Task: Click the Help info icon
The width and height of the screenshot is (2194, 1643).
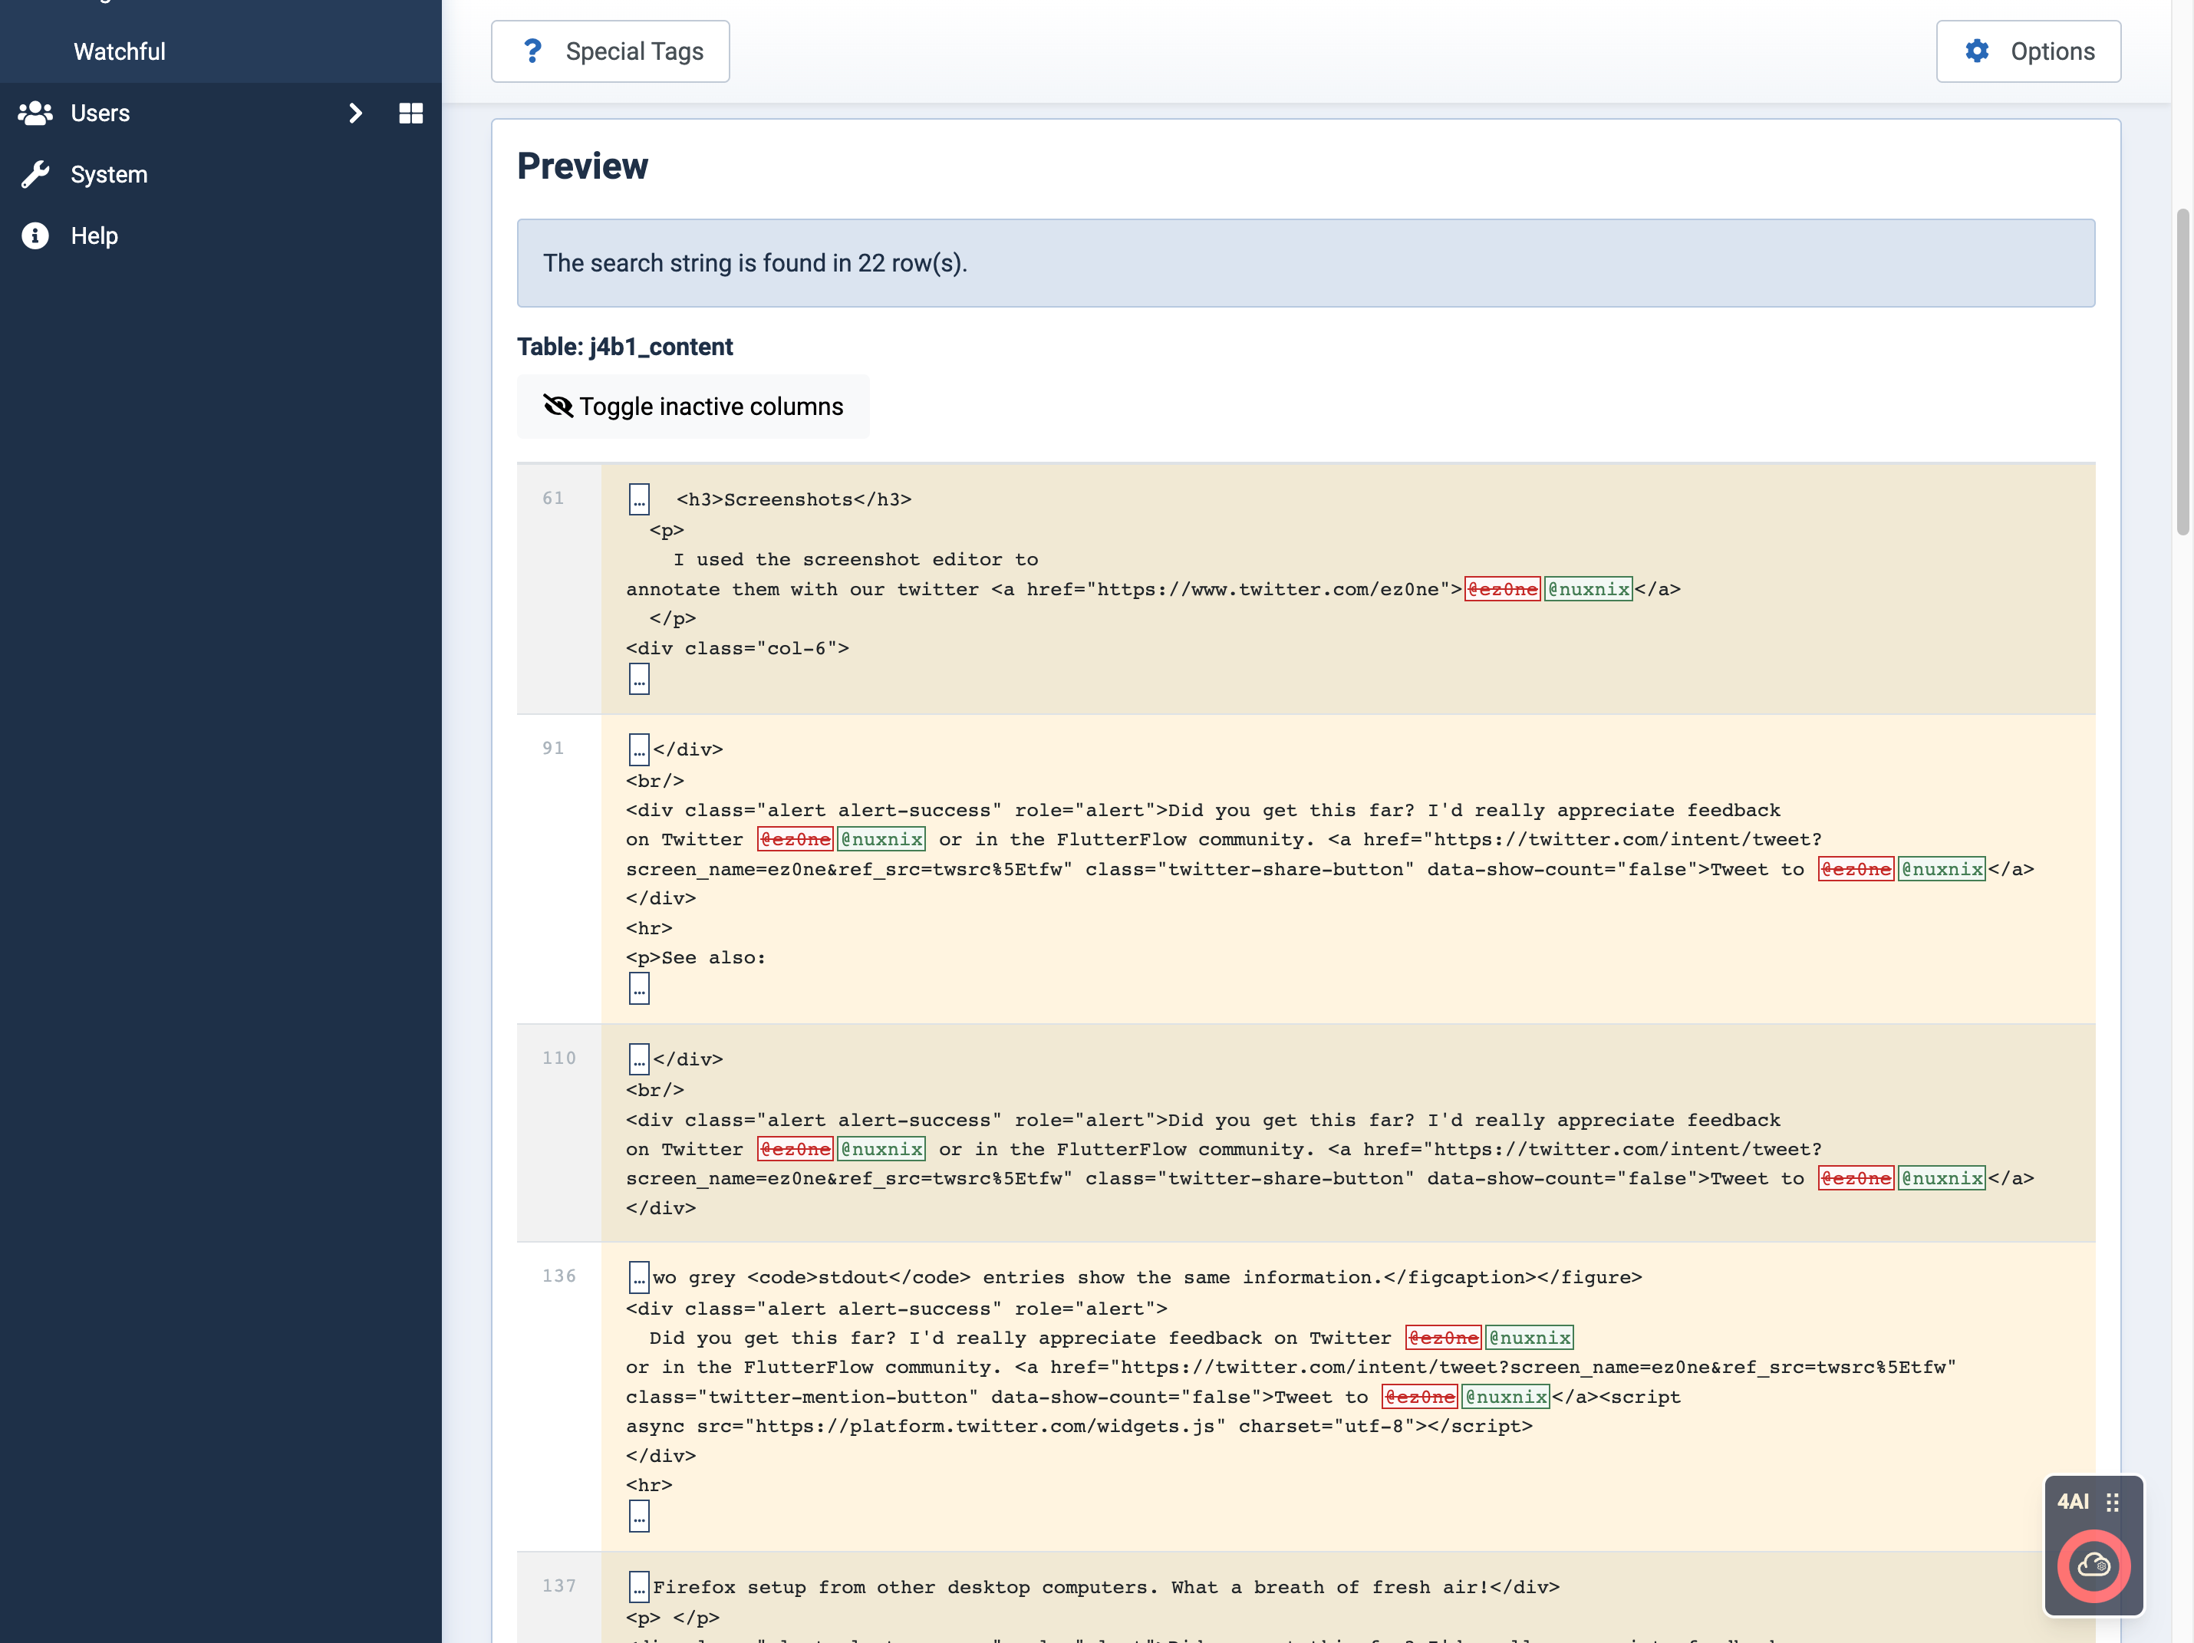Action: click(x=35, y=236)
